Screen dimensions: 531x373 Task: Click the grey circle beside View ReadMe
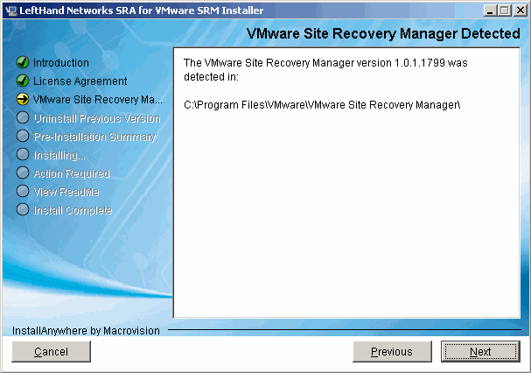pos(23,192)
